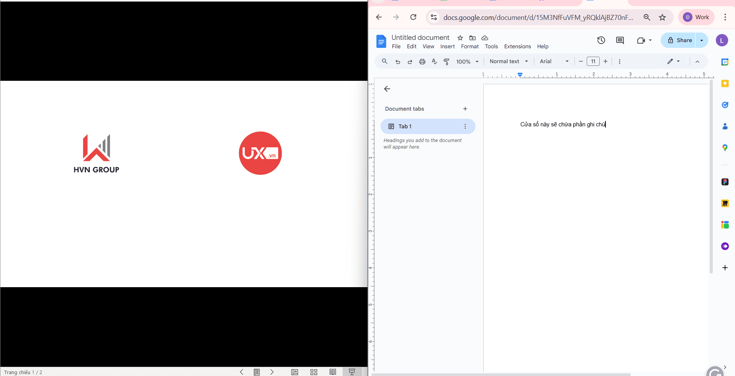Viewport: 735px width, 376px height.
Task: Star the Untitled document
Action: [x=459, y=38]
